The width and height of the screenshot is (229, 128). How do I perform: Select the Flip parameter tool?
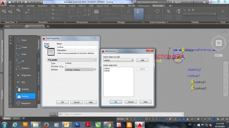pos(23,82)
